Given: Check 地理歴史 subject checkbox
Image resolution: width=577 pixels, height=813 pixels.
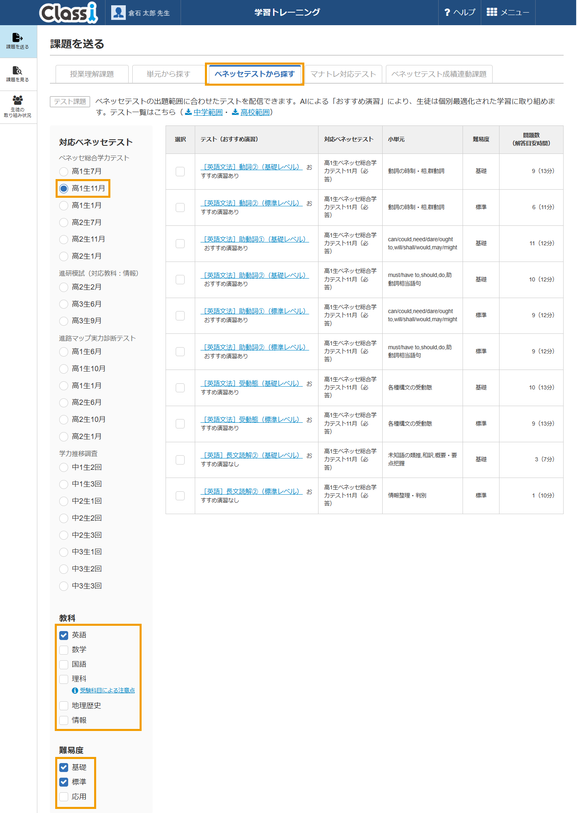Looking at the screenshot, I should point(64,706).
